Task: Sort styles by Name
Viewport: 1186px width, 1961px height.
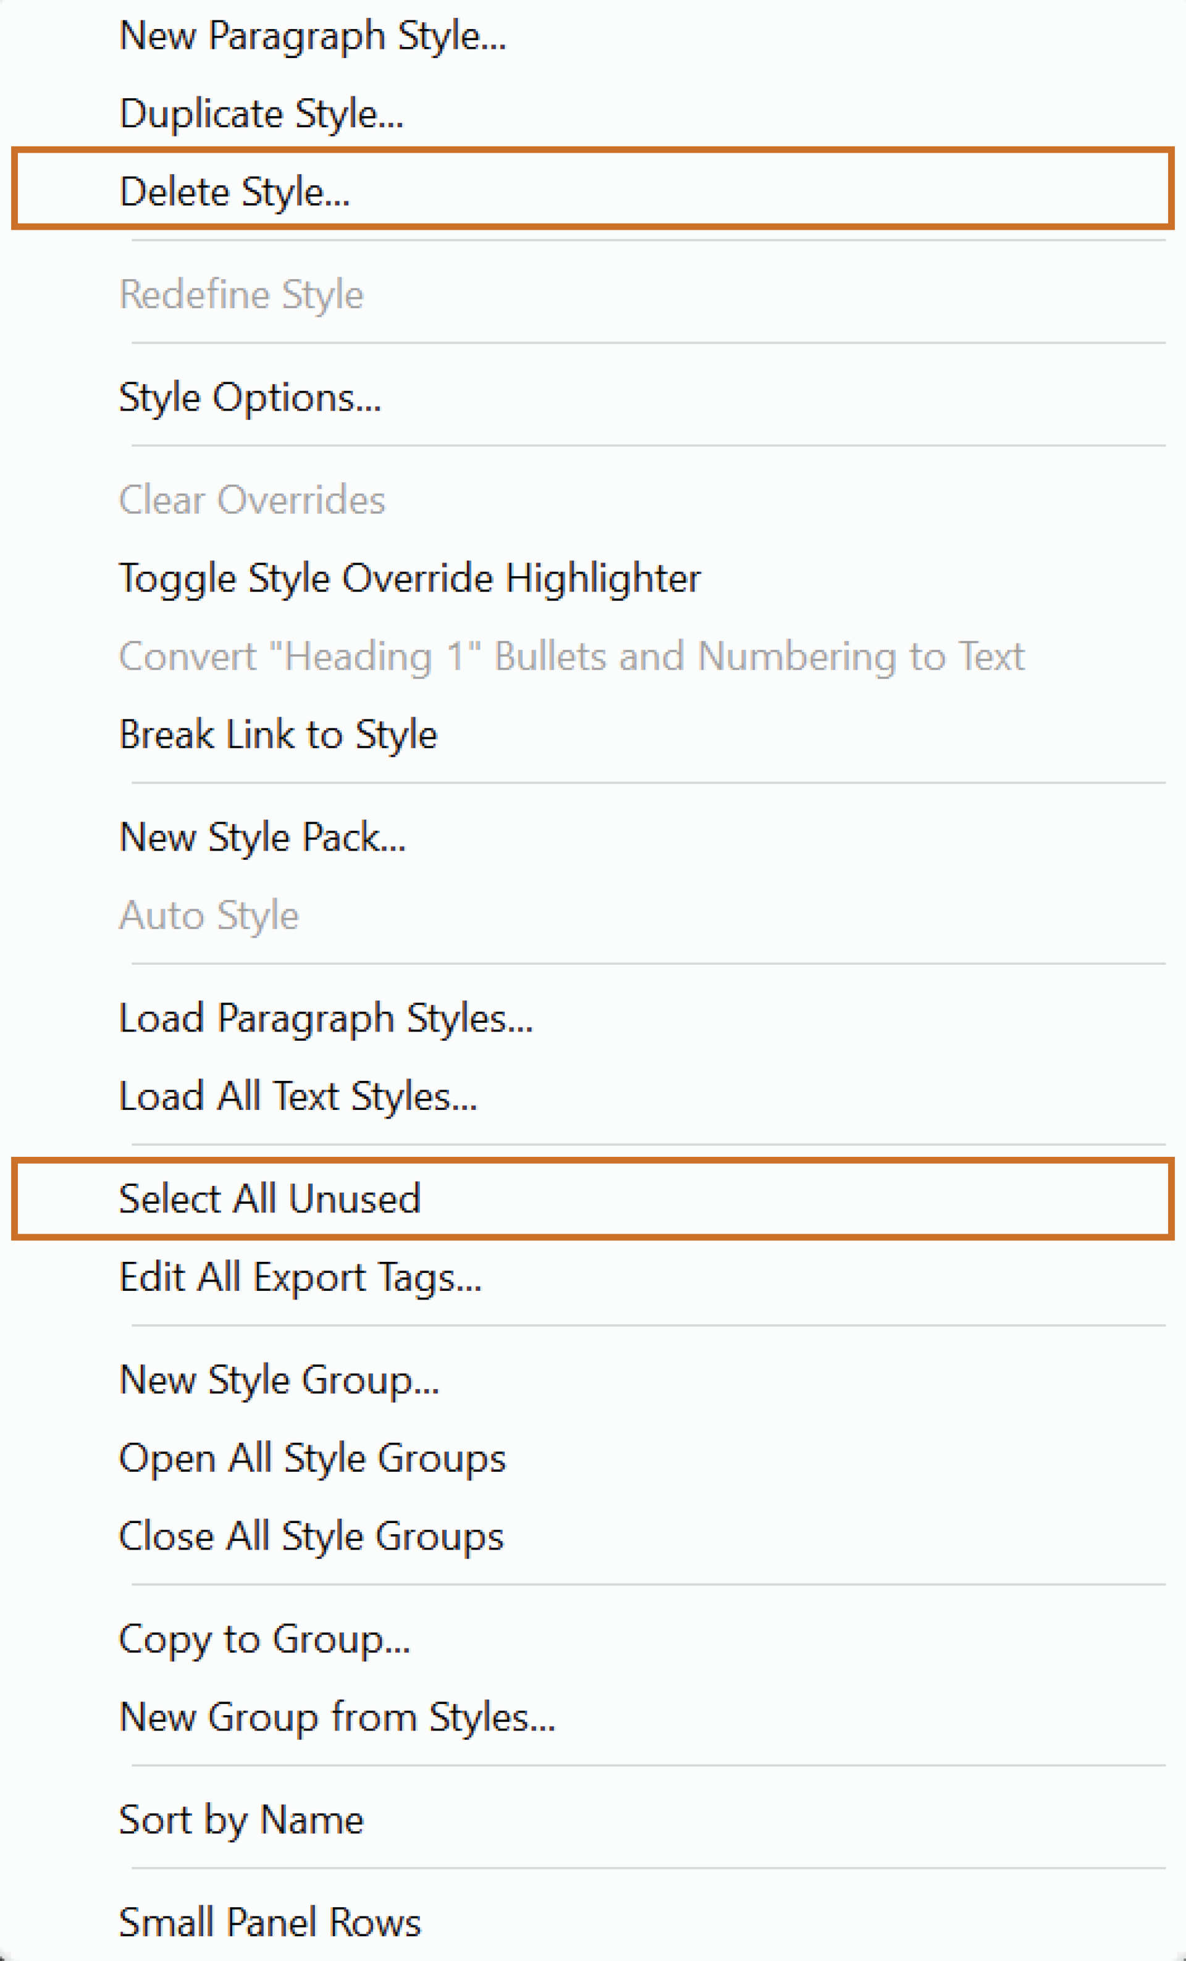Action: click(240, 1818)
